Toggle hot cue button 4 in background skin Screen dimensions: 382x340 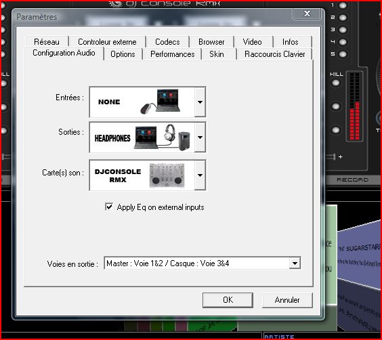click(x=343, y=42)
